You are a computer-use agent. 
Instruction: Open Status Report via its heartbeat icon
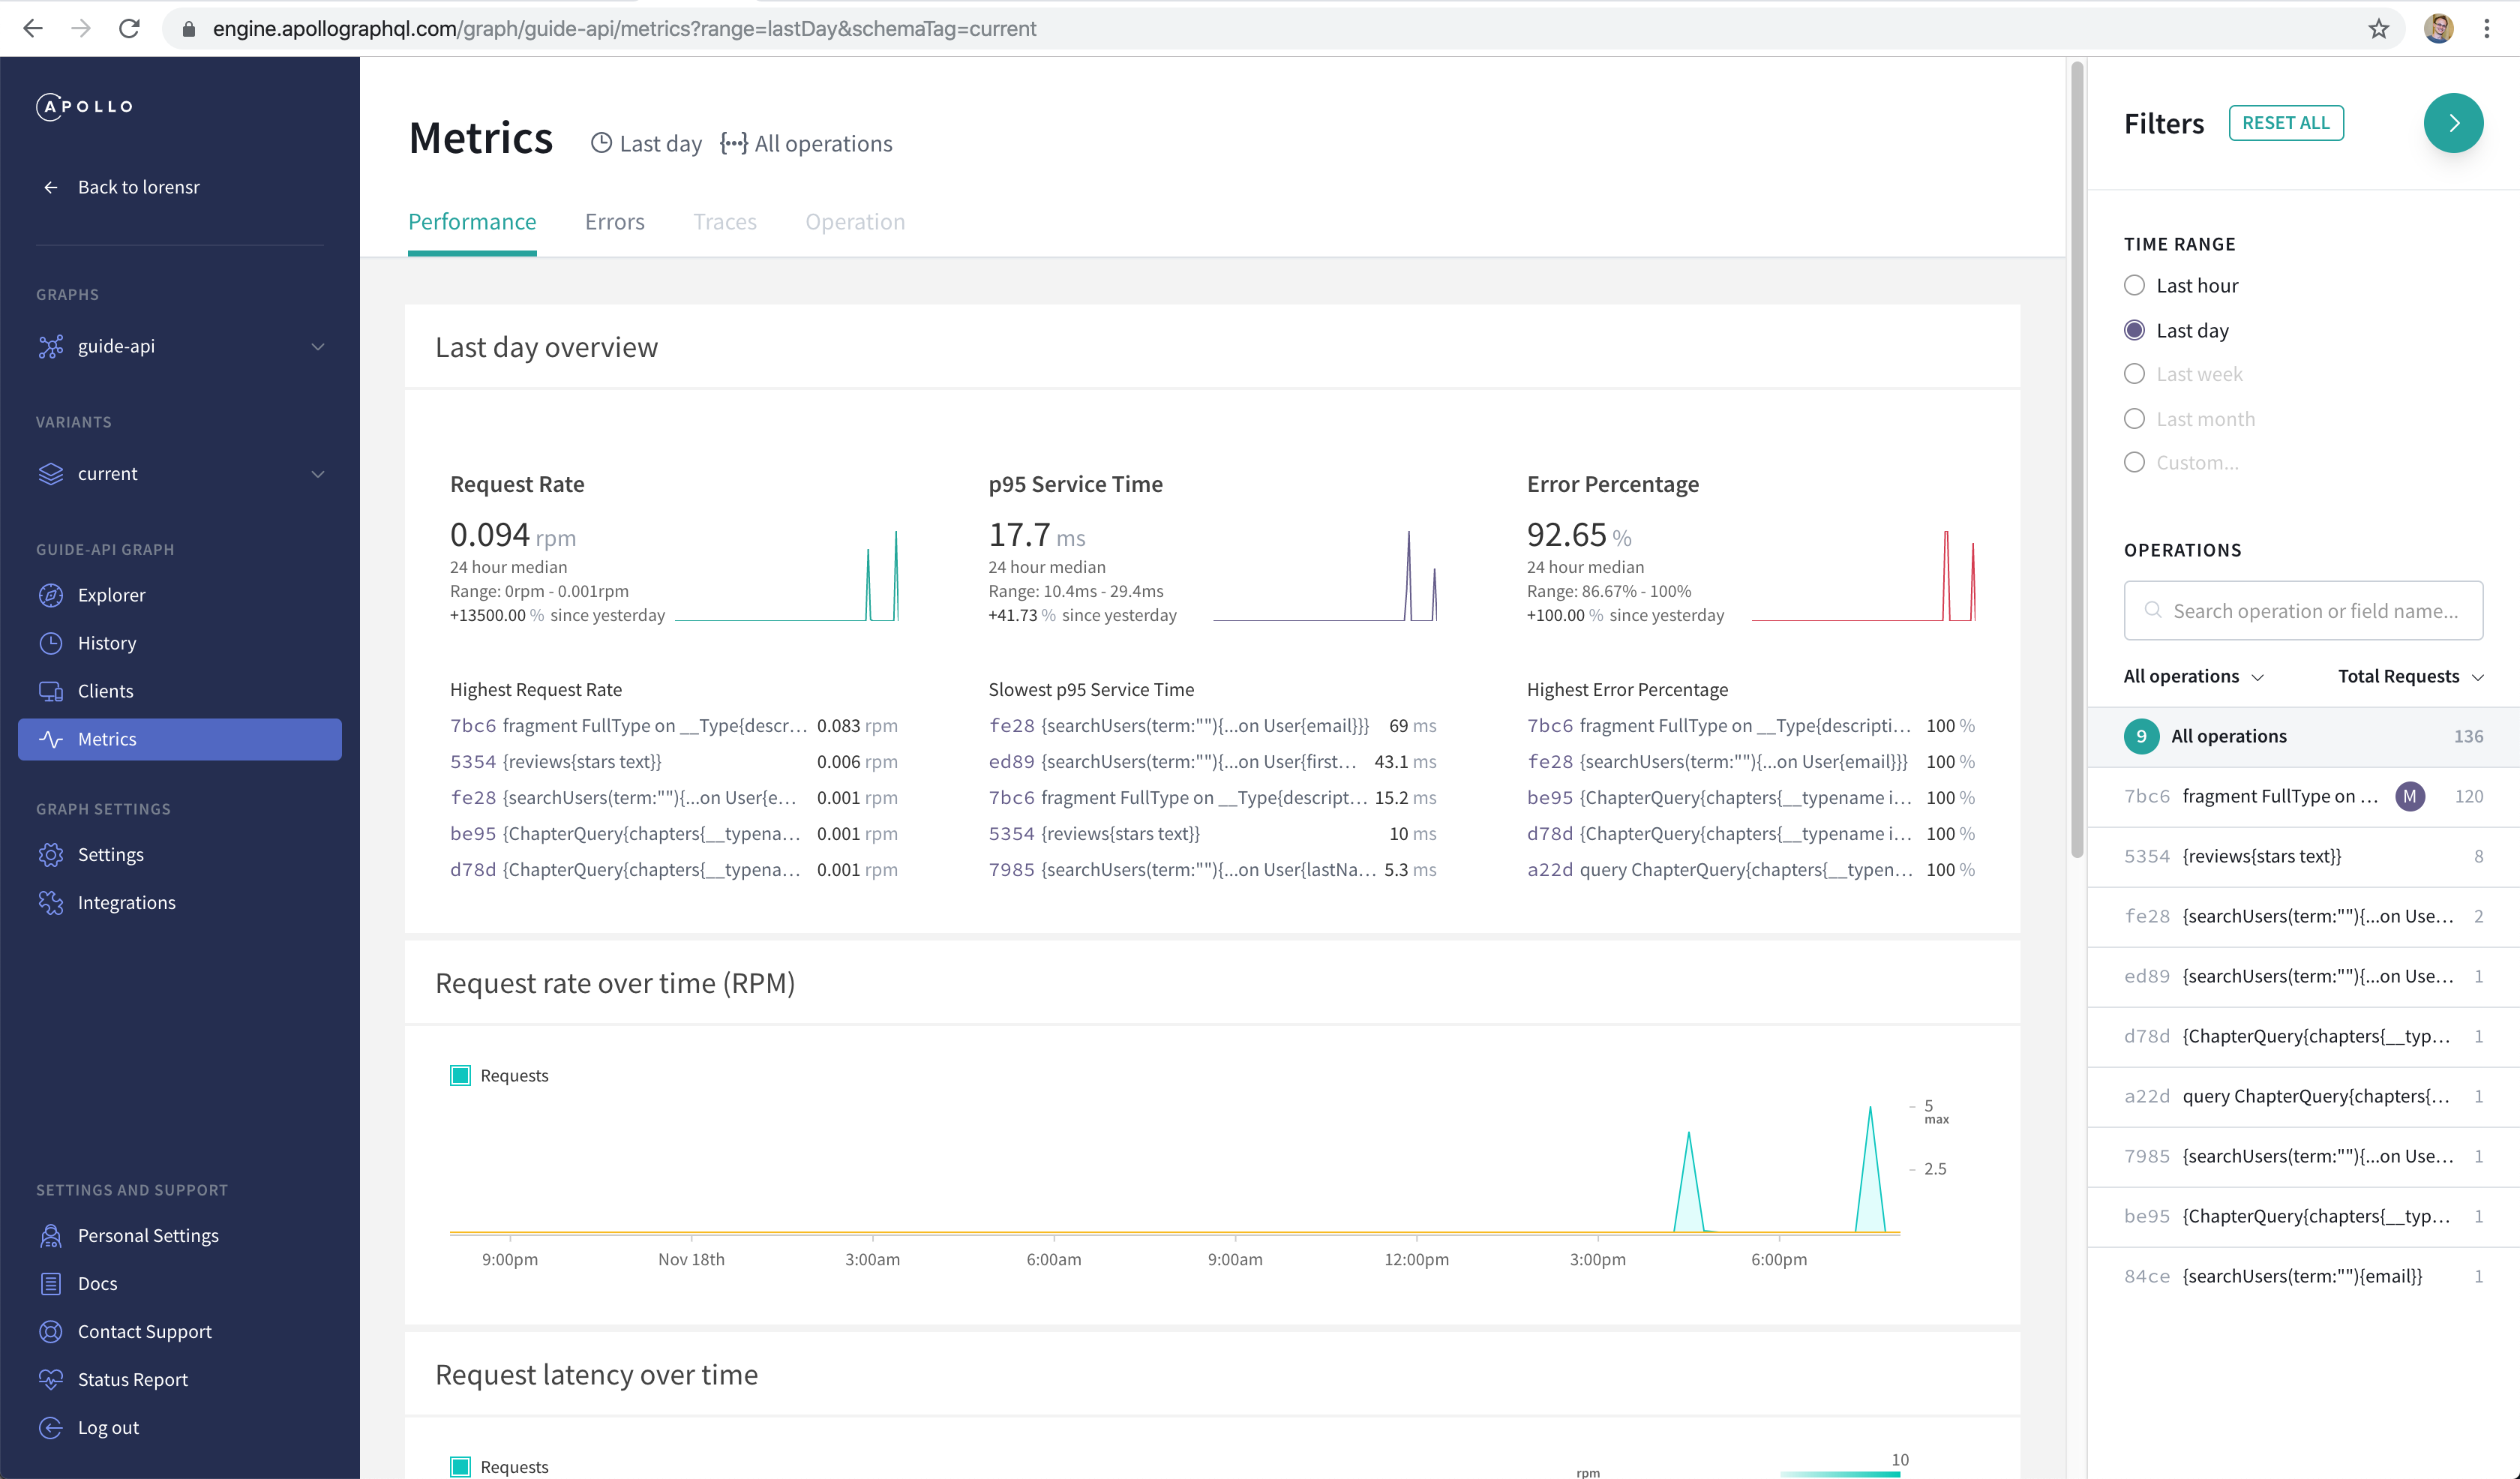(x=51, y=1380)
